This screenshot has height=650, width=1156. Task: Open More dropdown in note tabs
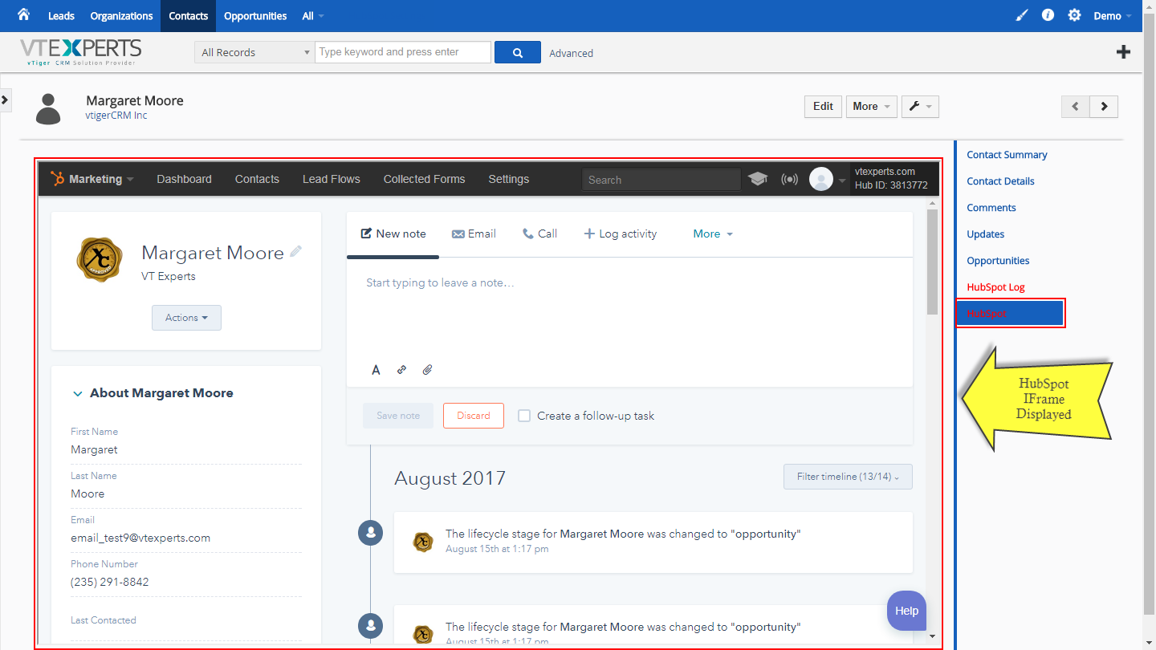click(713, 234)
